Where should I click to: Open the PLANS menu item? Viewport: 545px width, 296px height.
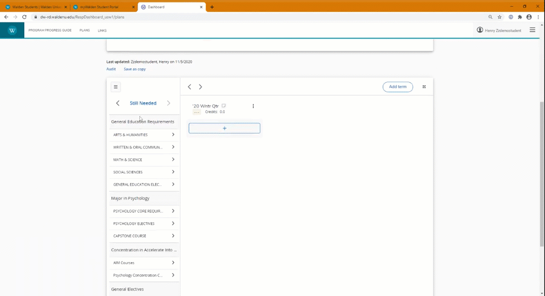(x=85, y=30)
